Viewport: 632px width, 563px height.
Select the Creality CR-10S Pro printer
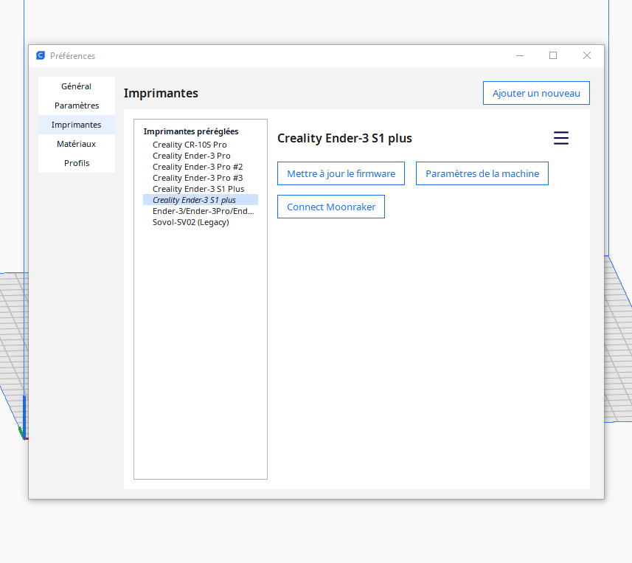pos(201,145)
